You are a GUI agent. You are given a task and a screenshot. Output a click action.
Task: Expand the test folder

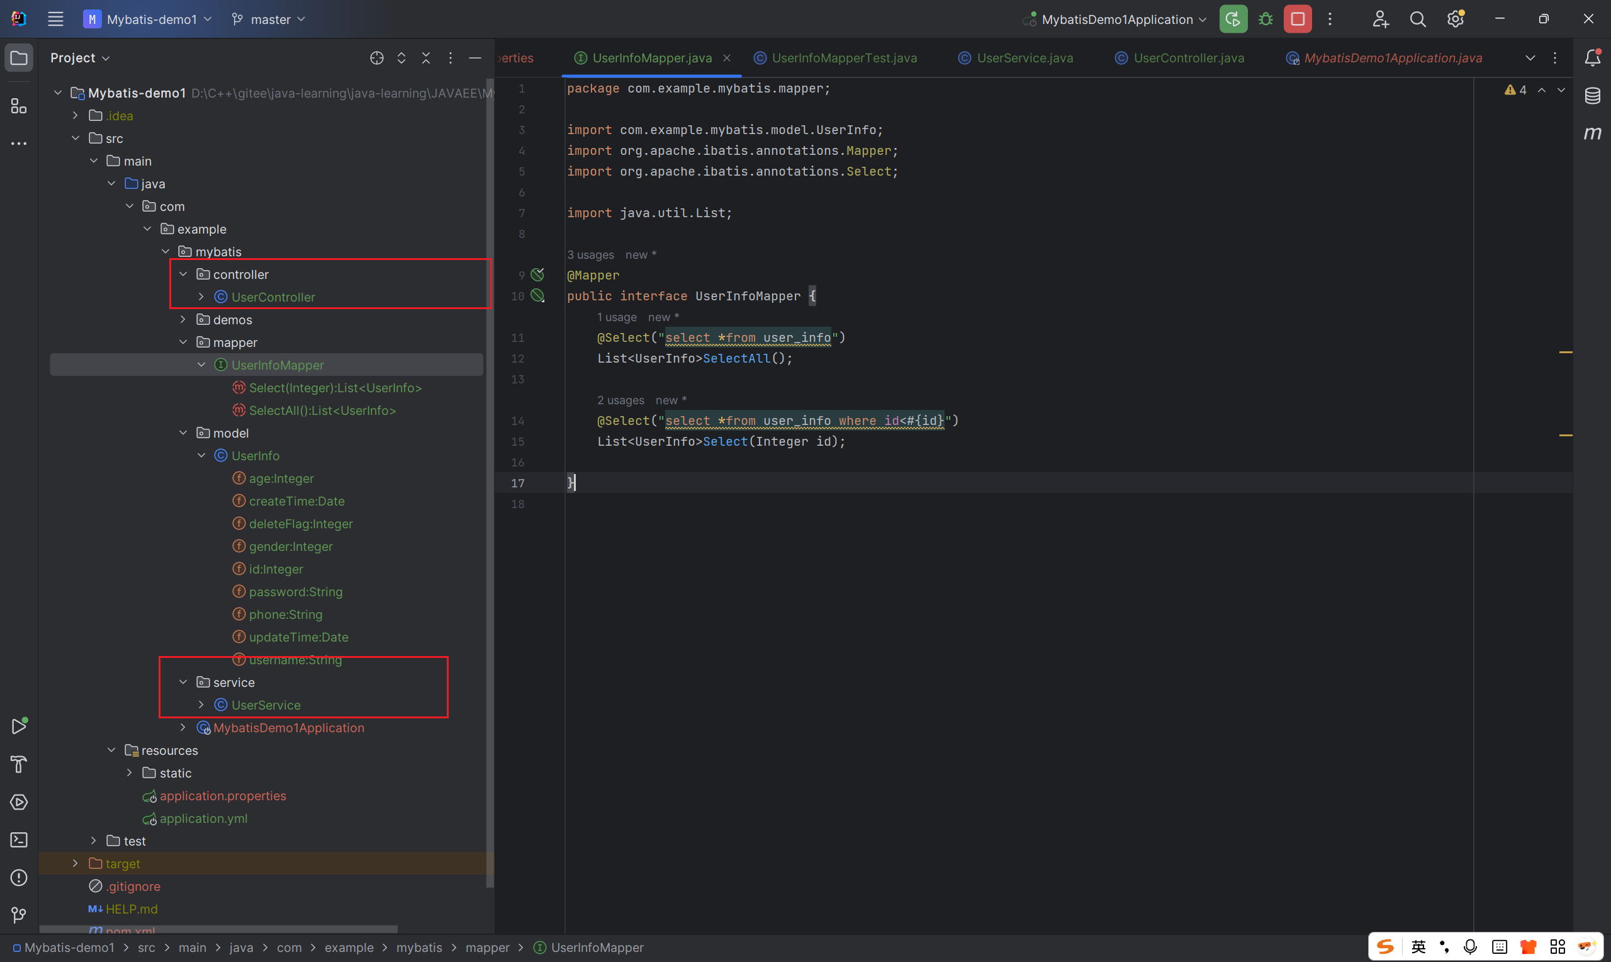pyautogui.click(x=94, y=840)
